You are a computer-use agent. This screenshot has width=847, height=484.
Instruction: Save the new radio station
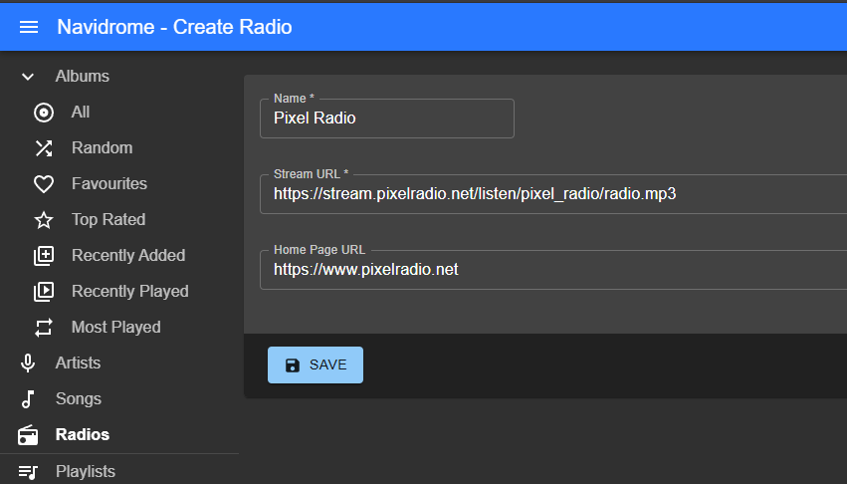[316, 365]
